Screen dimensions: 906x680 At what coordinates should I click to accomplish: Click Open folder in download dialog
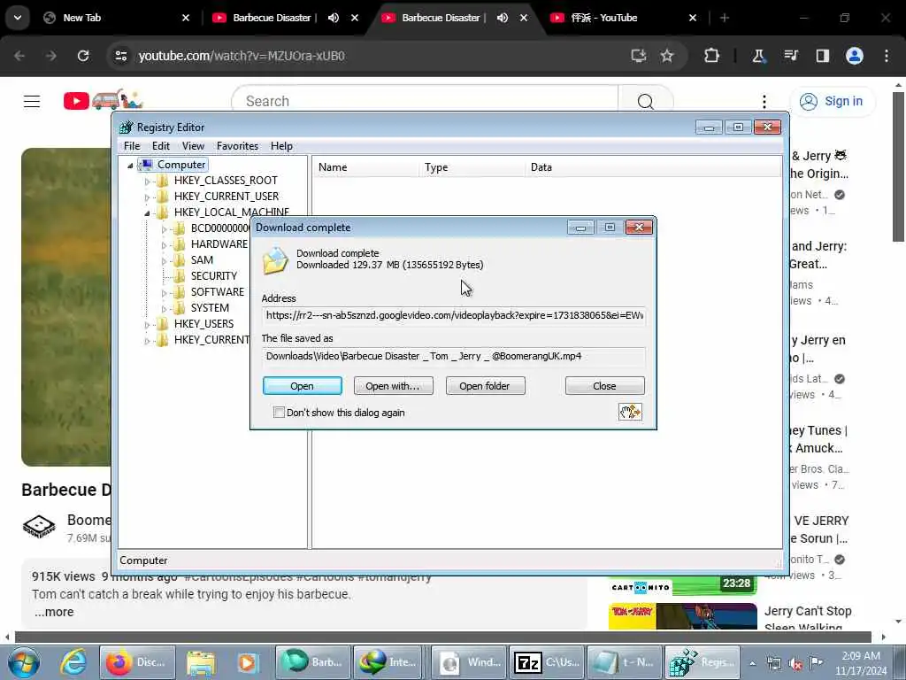click(x=485, y=386)
